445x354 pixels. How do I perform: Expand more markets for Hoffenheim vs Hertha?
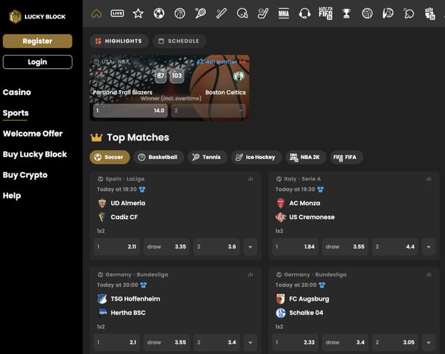pos(250,342)
